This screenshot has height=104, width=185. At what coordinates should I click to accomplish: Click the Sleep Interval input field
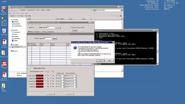pos(51,27)
